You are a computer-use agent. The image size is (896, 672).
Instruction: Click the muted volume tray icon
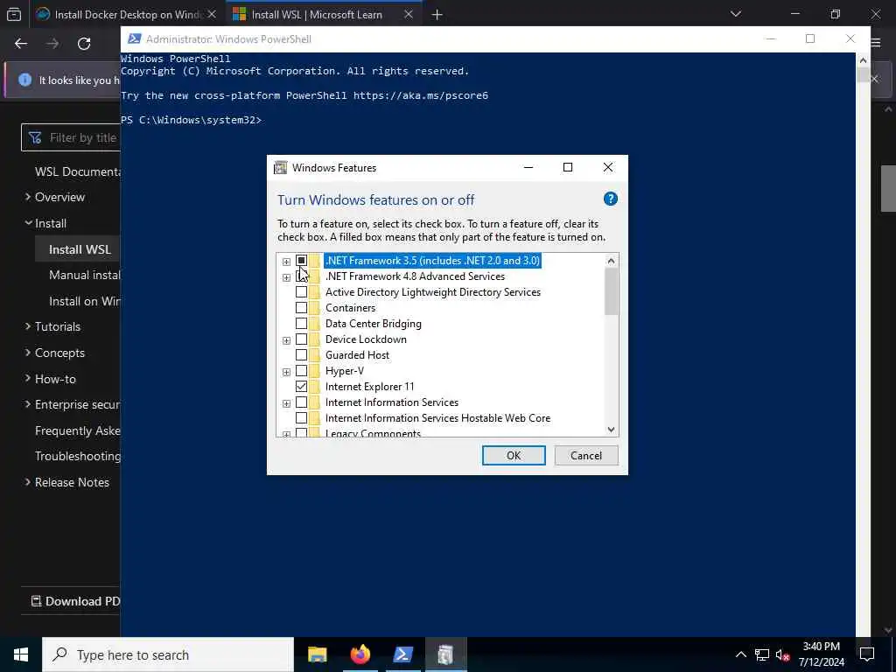point(782,654)
